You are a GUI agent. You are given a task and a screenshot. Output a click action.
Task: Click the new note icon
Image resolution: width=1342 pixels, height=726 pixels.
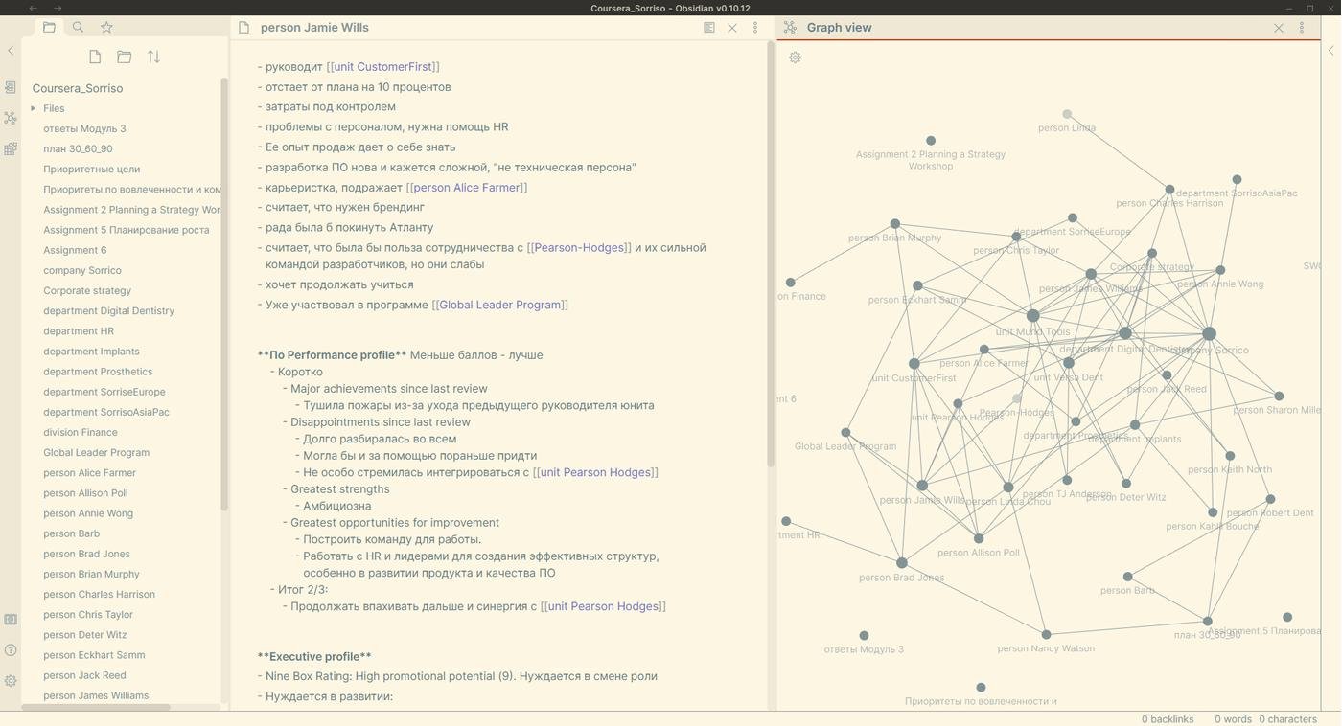[95, 57]
